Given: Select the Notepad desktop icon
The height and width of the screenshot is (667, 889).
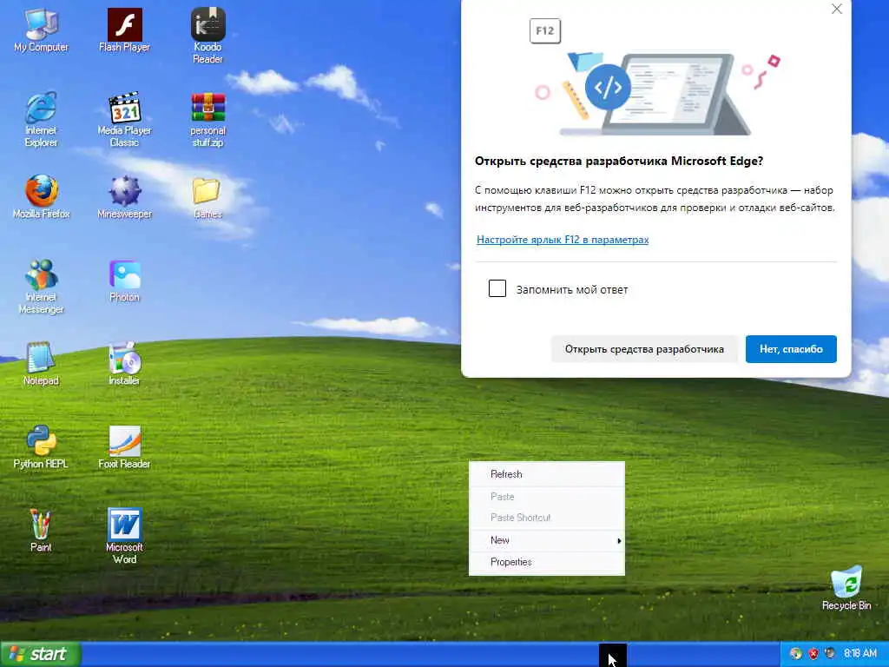Looking at the screenshot, I should coord(41,364).
